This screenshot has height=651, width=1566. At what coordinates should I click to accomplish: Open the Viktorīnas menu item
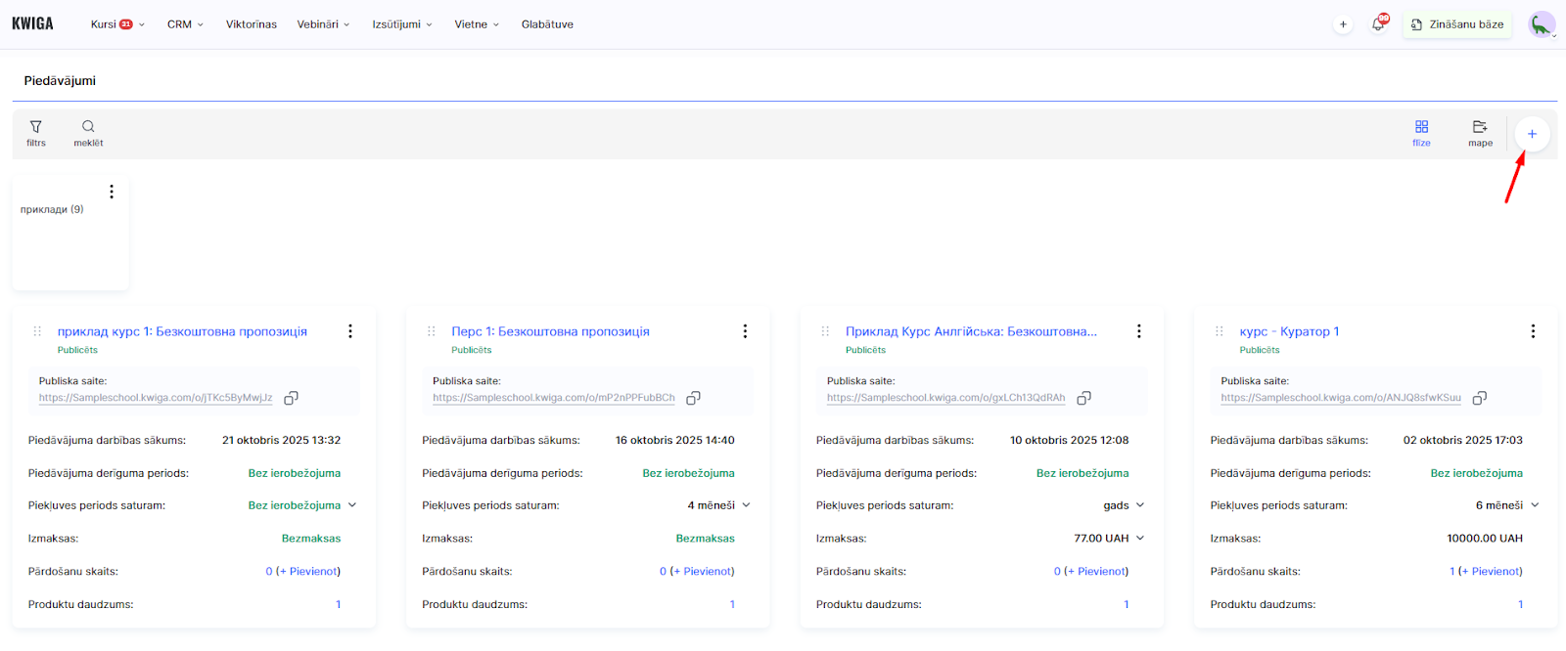pos(252,24)
